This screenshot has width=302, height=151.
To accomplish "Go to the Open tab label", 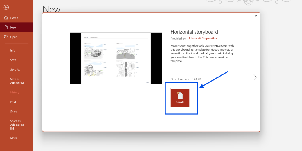I will point(14,37).
